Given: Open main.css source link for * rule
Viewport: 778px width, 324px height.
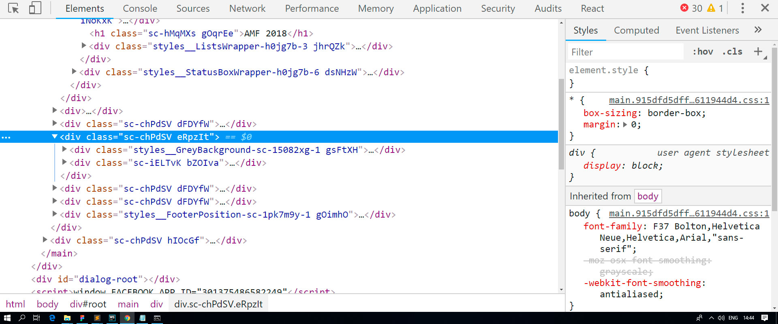Looking at the screenshot, I should pyautogui.click(x=689, y=100).
